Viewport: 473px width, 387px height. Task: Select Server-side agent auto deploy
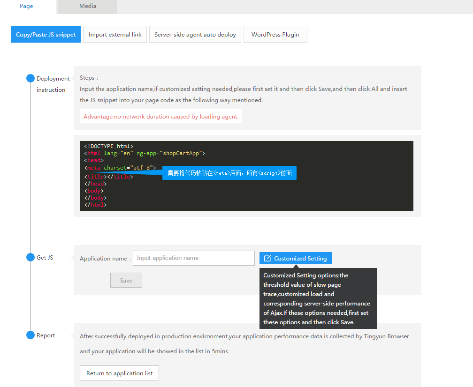[x=195, y=34]
